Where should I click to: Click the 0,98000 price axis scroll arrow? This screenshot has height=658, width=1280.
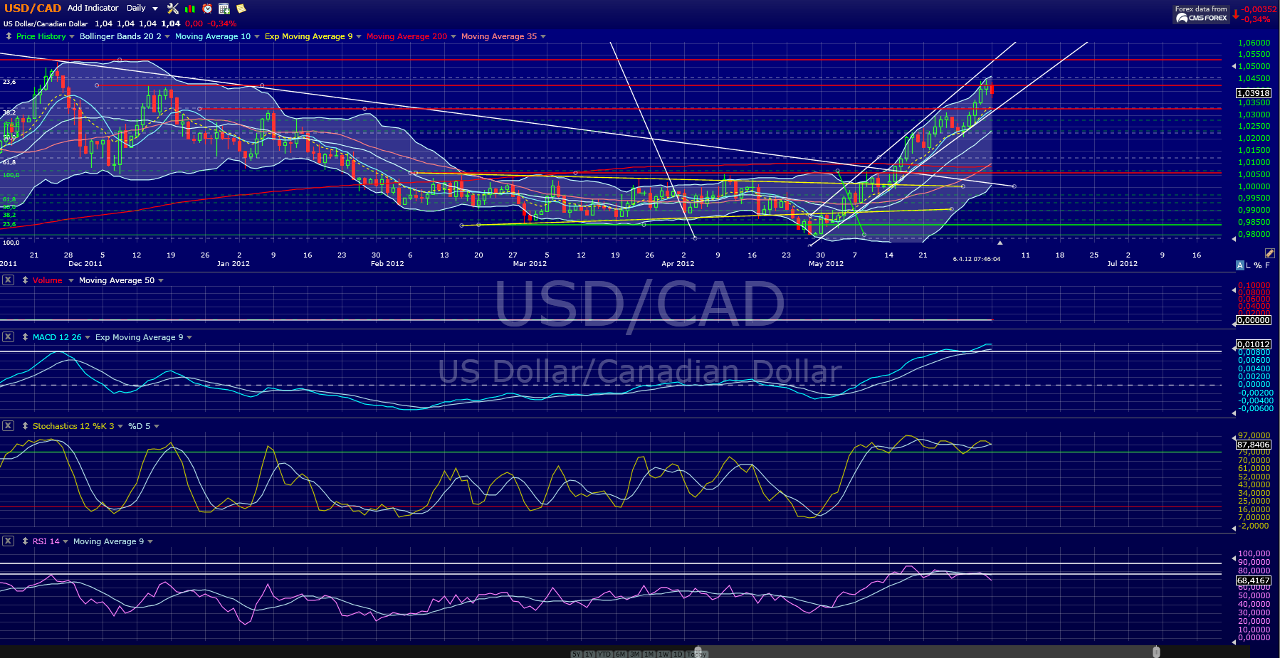(x=1234, y=239)
